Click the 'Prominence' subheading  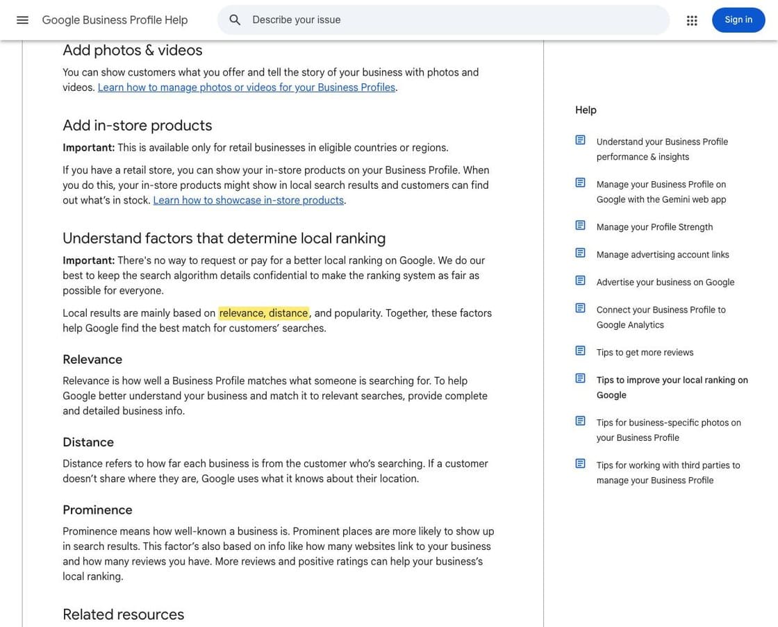pos(97,510)
